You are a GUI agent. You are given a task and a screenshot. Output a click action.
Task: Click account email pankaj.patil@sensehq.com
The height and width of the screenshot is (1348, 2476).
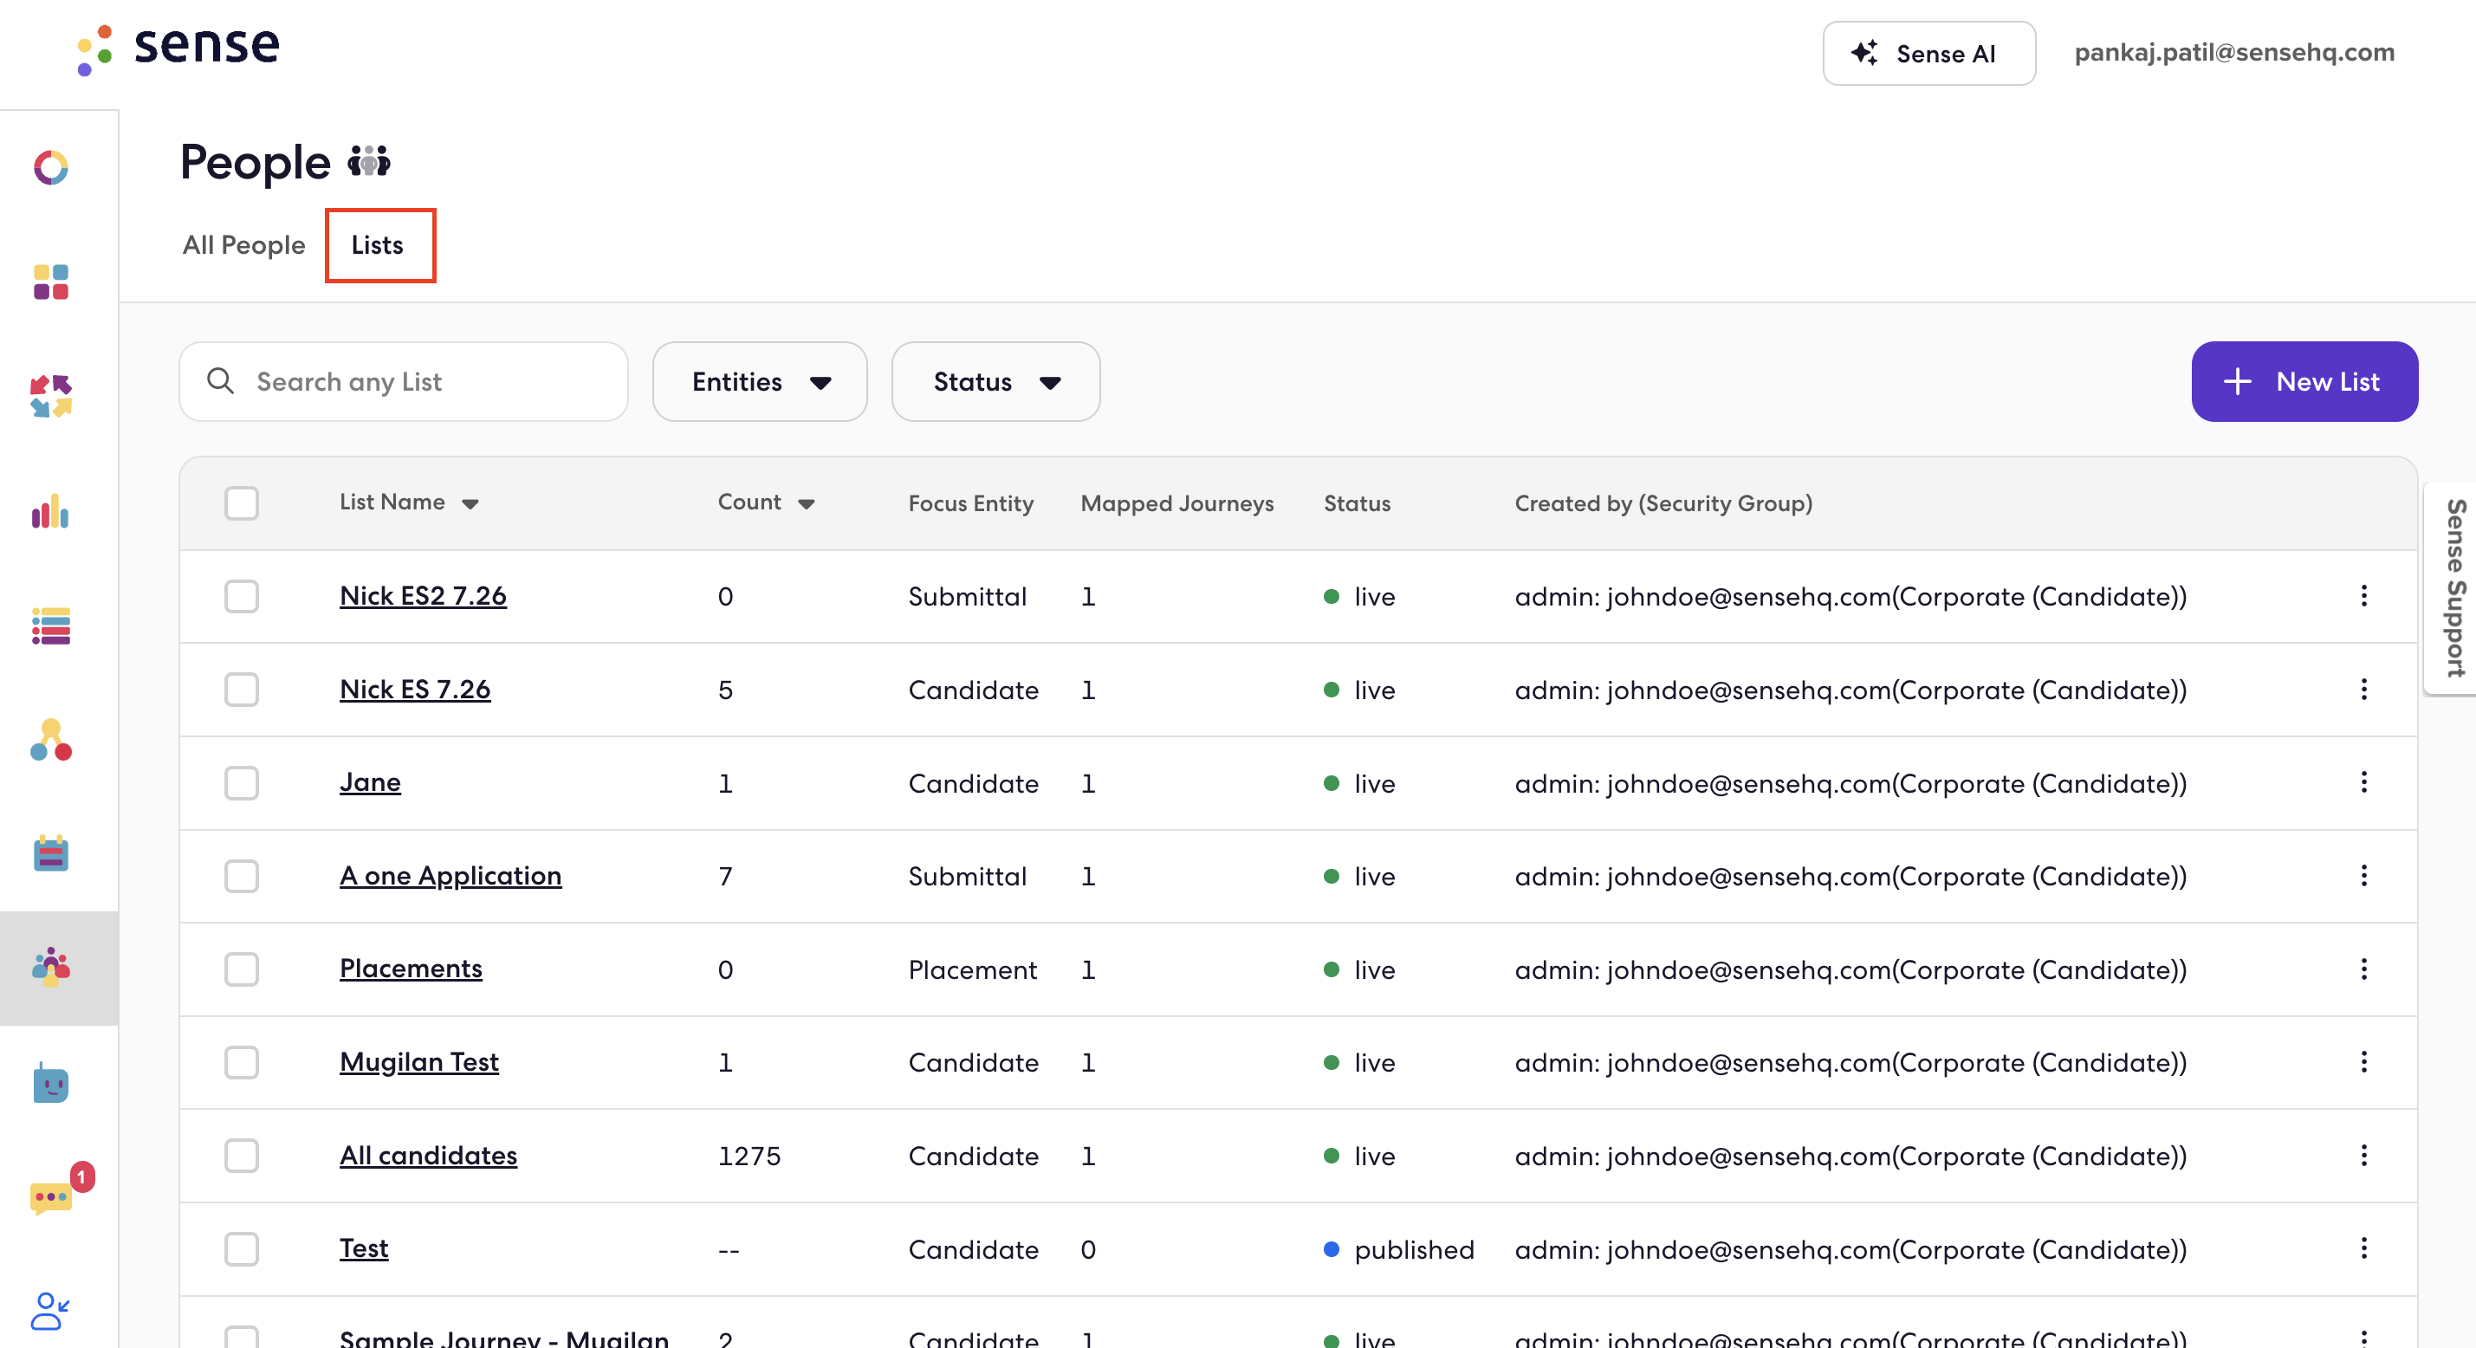(x=2233, y=52)
